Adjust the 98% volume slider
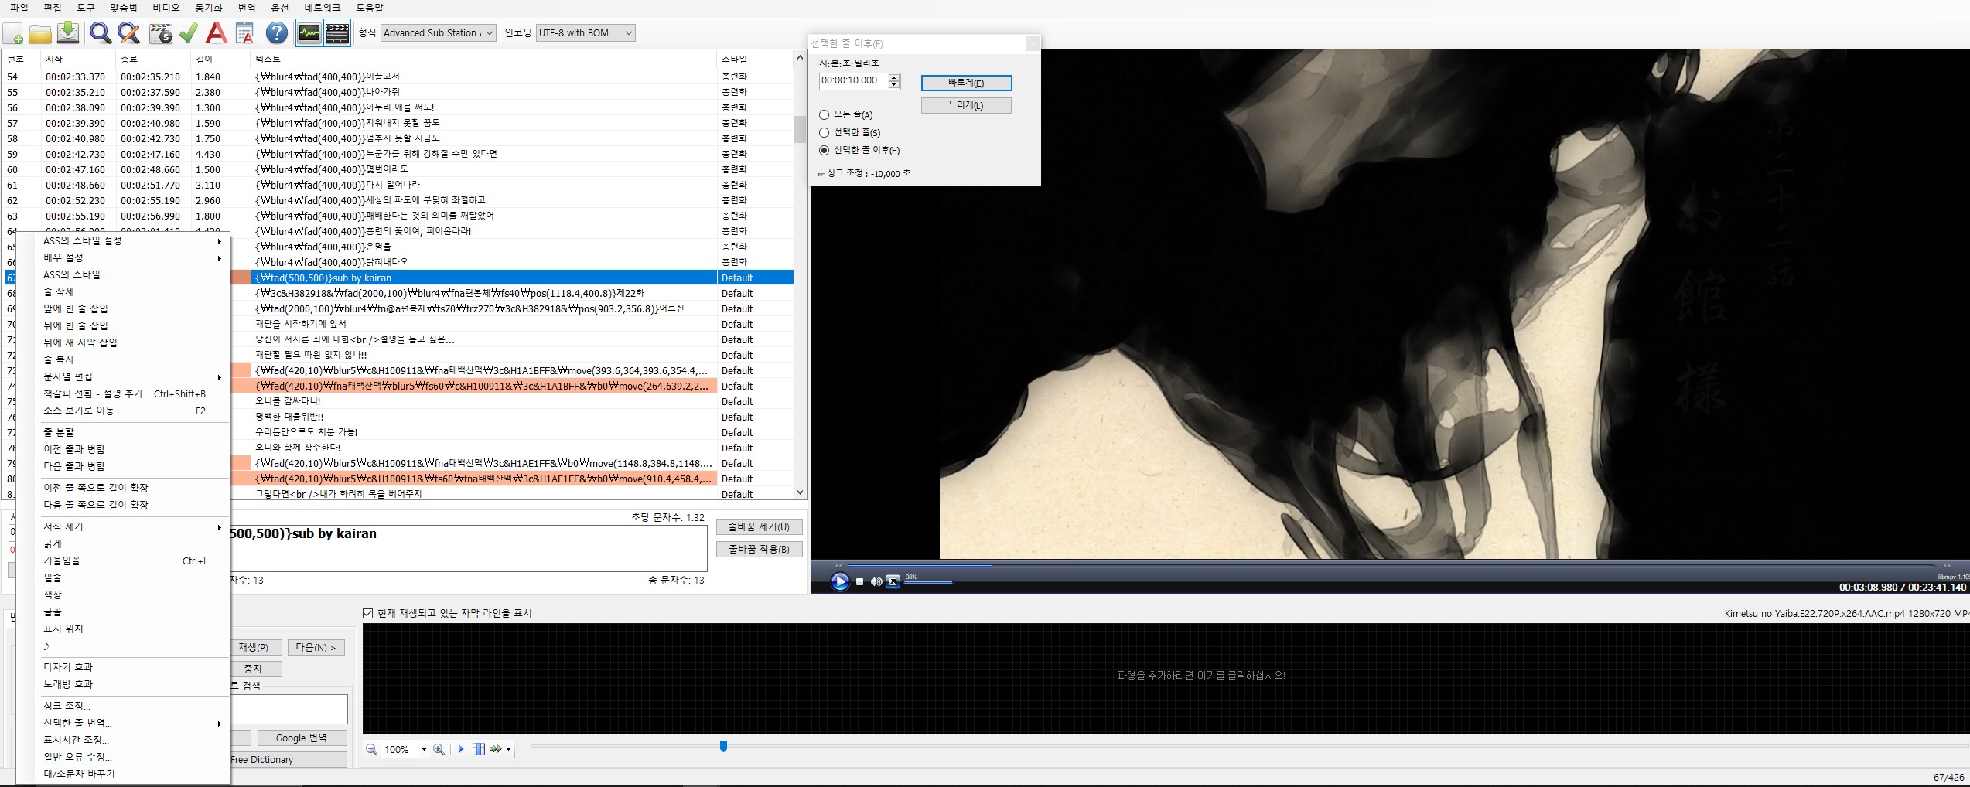The image size is (1970, 787). click(x=929, y=582)
